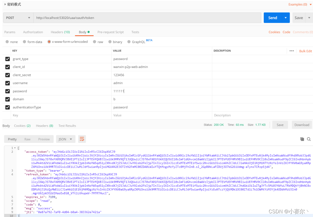The image size is (313, 217).
Task: Open the Save options arrow
Action: [309, 18]
